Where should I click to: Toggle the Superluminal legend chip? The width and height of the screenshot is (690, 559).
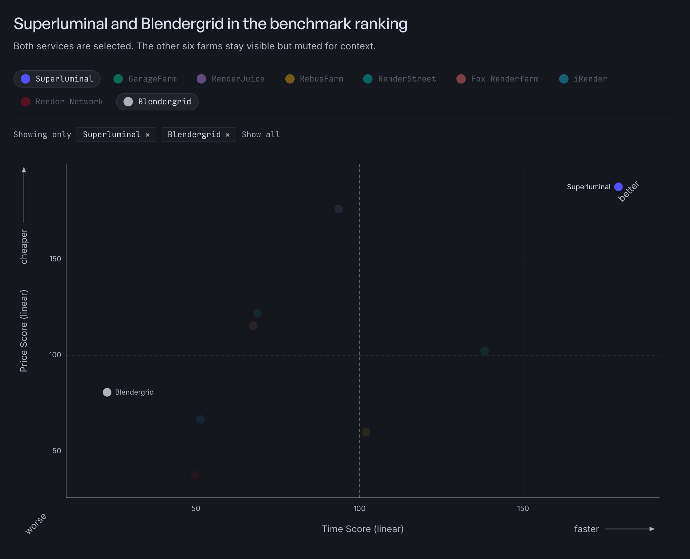pos(57,79)
